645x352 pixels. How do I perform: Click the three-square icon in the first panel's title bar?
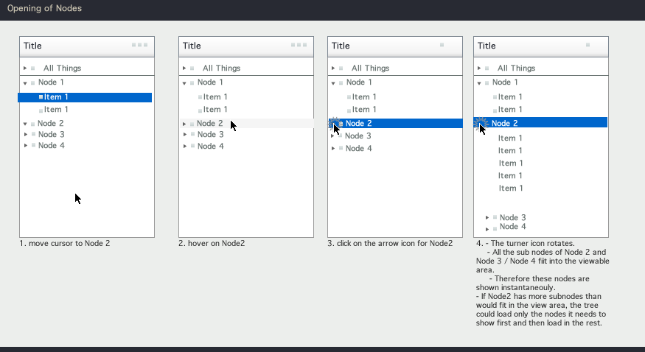click(139, 45)
